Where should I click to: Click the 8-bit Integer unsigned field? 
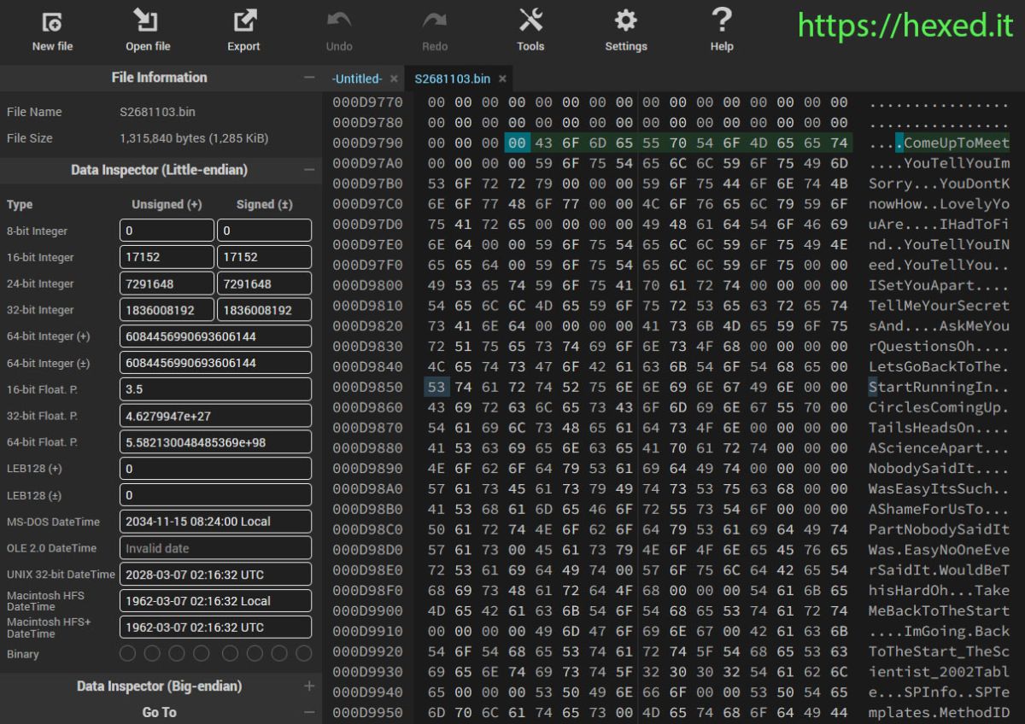(x=167, y=231)
